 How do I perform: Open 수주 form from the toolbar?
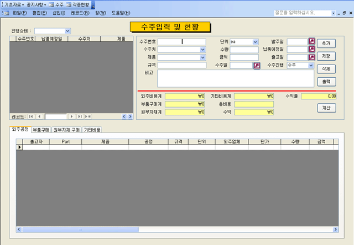coord(56,5)
